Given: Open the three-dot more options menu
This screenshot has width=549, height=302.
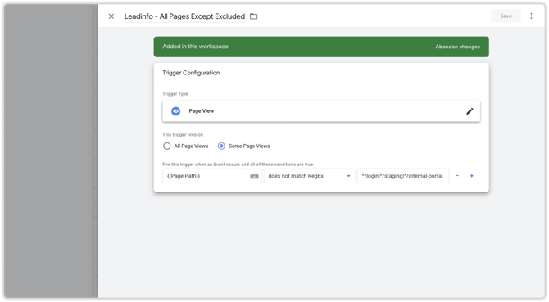Looking at the screenshot, I should tap(531, 16).
